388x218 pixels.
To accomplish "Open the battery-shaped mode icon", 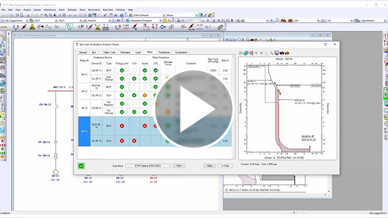I will point(106,27).
